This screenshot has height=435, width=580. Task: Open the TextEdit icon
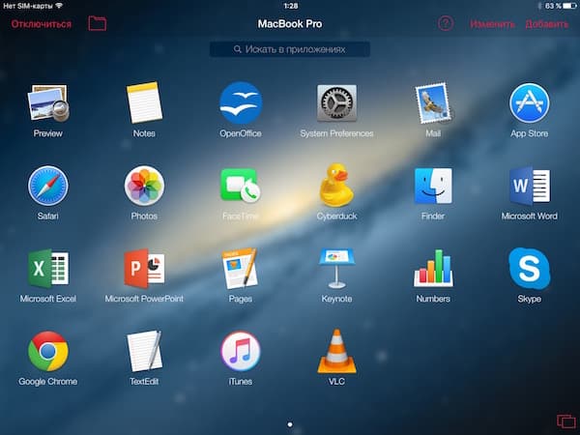coord(144,352)
